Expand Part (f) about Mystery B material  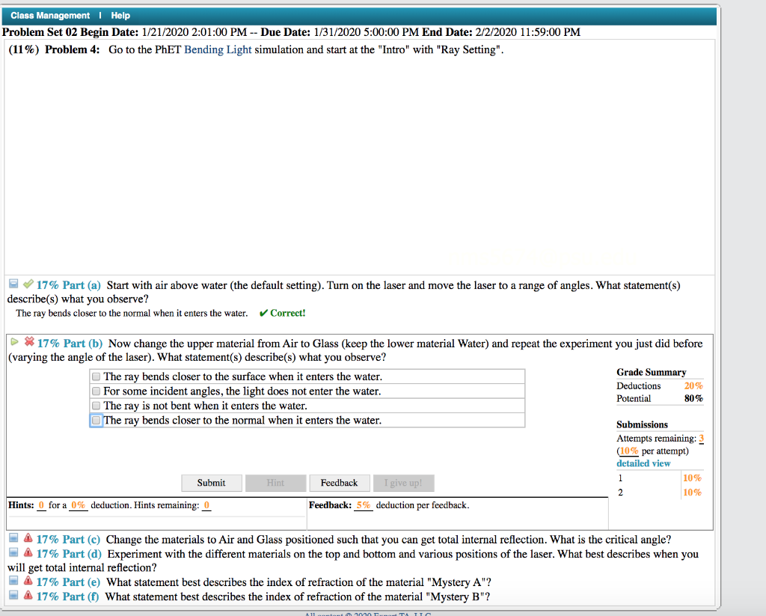click(67, 596)
